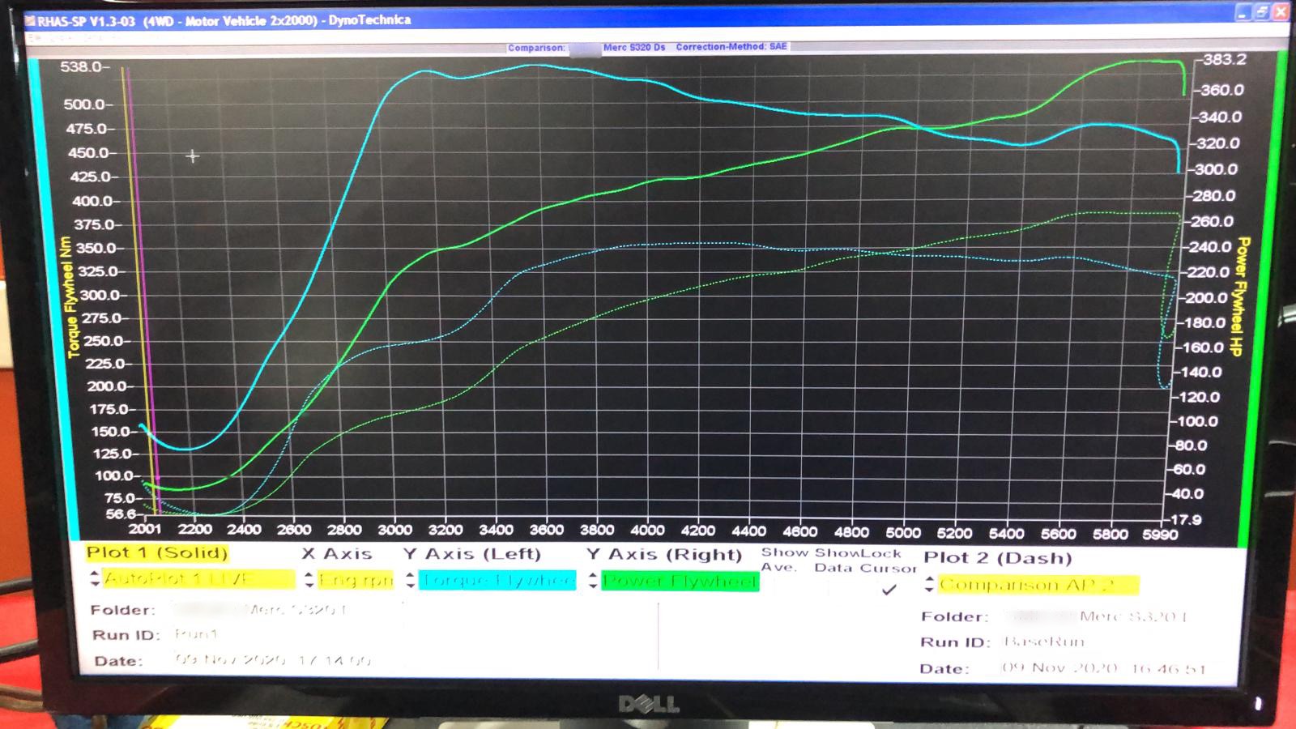Viewport: 1296px width, 729px height.
Task: Click the spinner arrows beside Torque Flywheel field
Action: coord(411,580)
